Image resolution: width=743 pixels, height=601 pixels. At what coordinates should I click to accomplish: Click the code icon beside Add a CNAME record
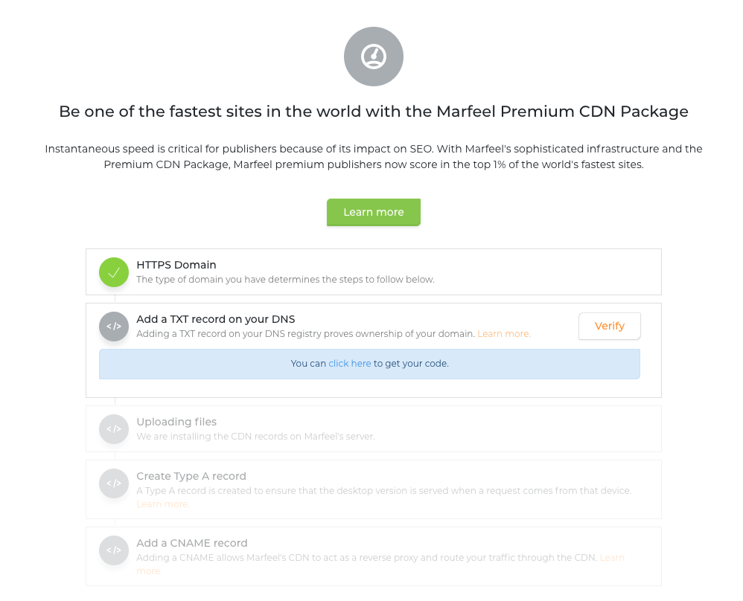pyautogui.click(x=114, y=550)
